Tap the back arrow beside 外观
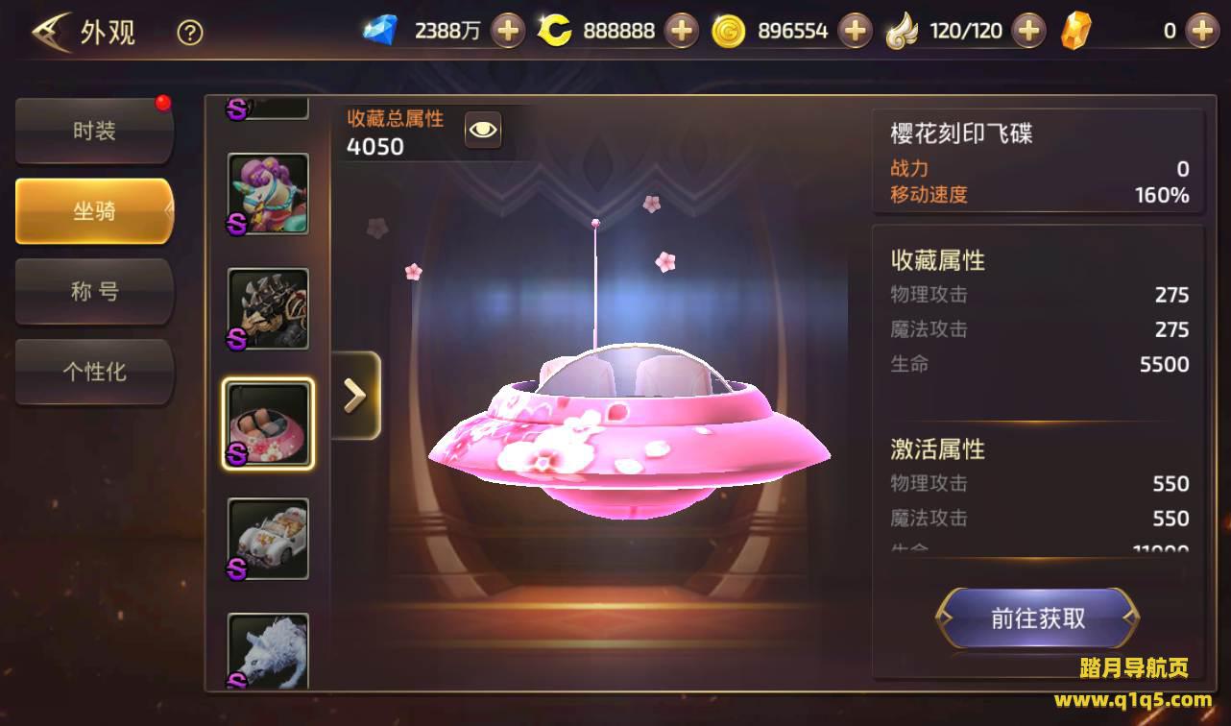The height and width of the screenshot is (726, 1231). [x=48, y=33]
